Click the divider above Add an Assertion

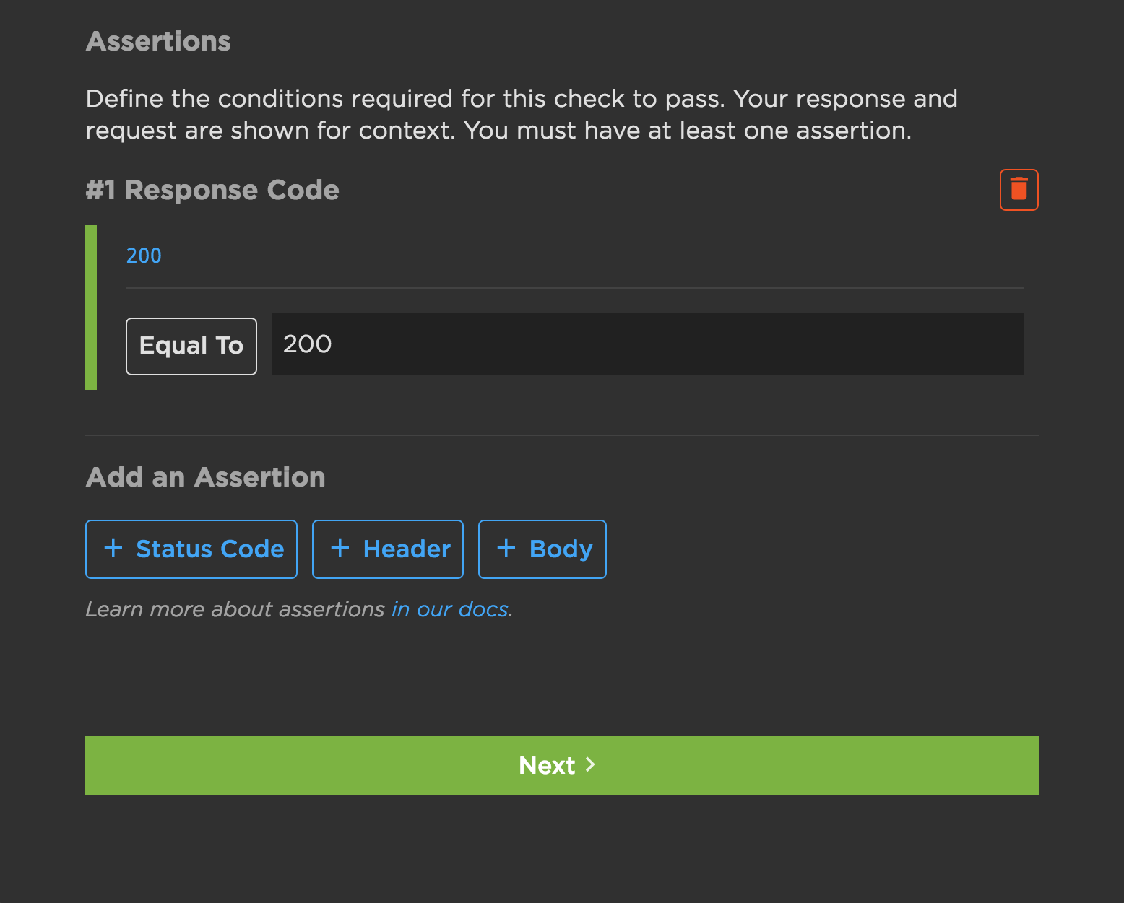[x=561, y=435]
